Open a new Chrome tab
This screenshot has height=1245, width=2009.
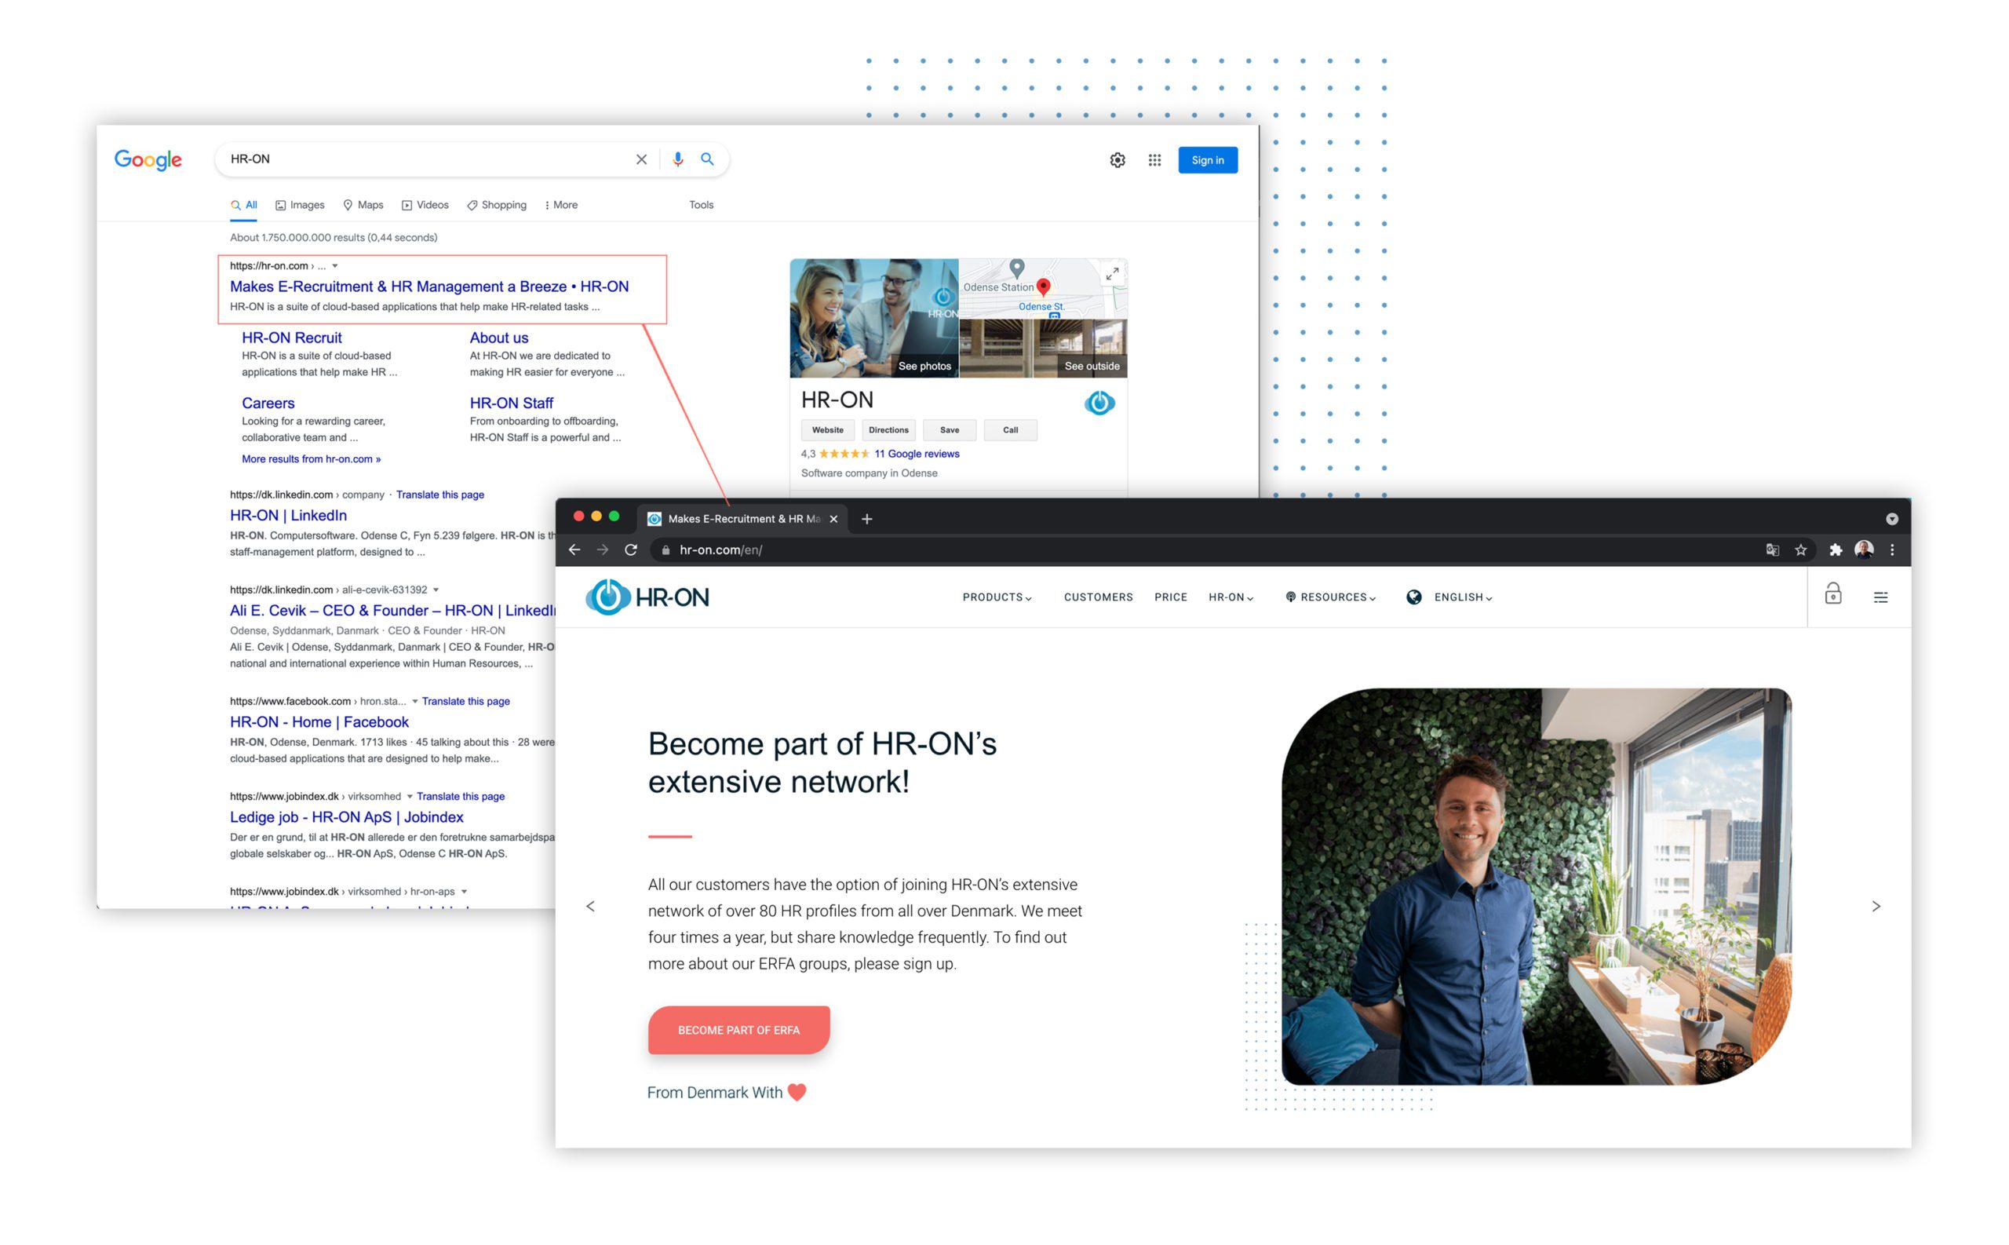pos(866,519)
